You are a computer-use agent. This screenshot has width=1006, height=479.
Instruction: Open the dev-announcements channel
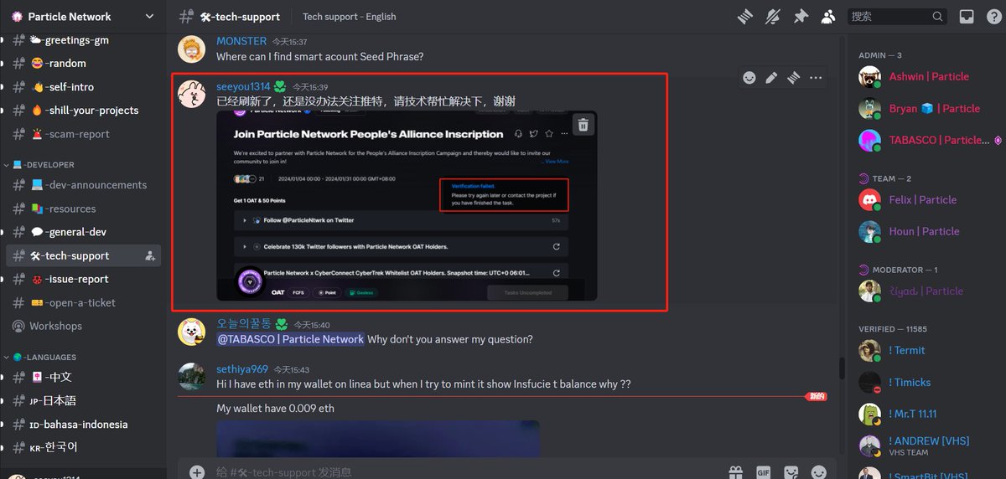point(83,185)
